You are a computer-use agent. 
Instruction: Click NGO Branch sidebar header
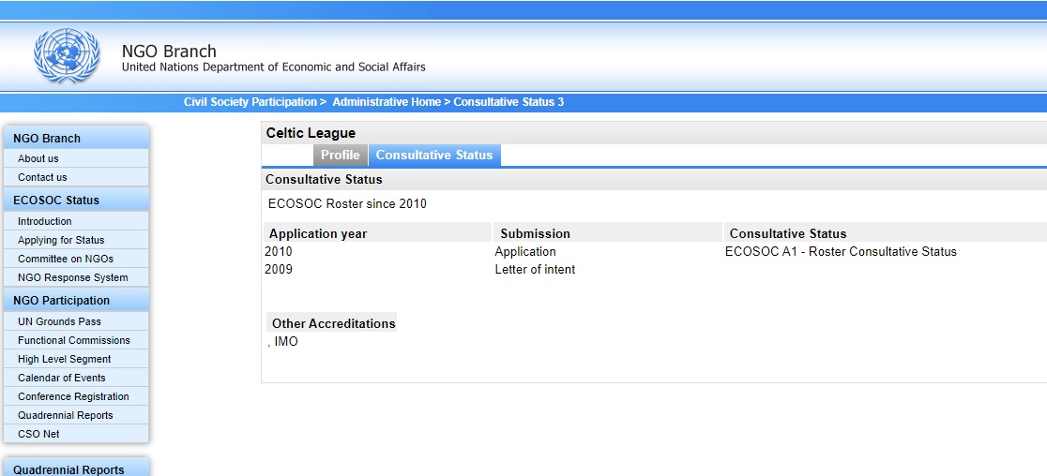(76, 138)
